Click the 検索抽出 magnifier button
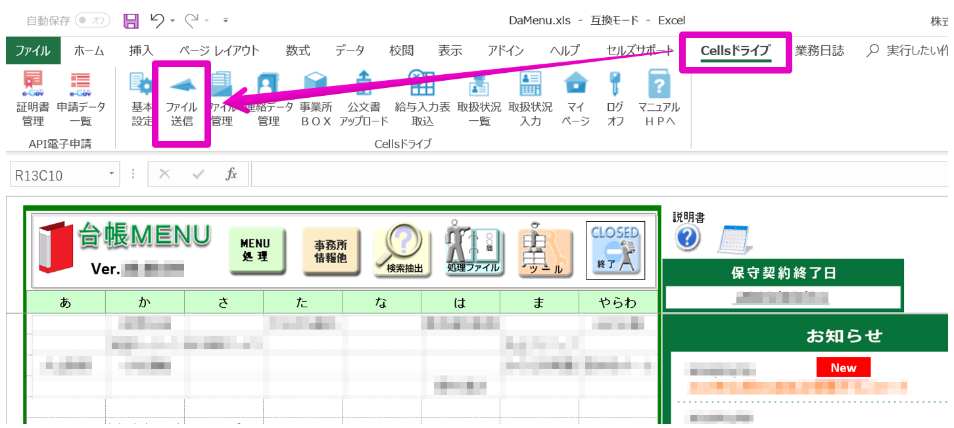This screenshot has height=428, width=954. [401, 250]
